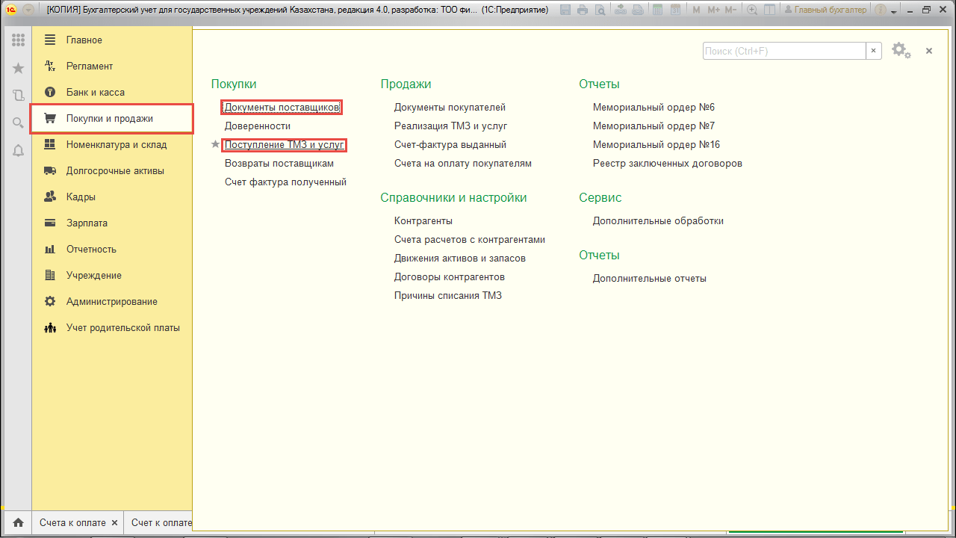Click the Save toolbar icon
Viewport: 956px width, 538px height.
click(x=564, y=10)
